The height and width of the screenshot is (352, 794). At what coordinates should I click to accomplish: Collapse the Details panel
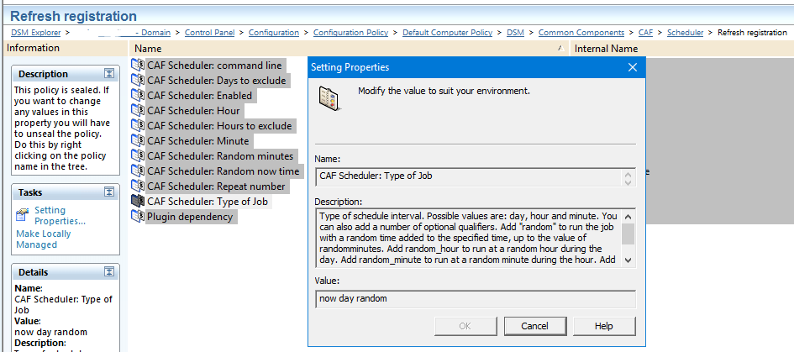point(108,272)
